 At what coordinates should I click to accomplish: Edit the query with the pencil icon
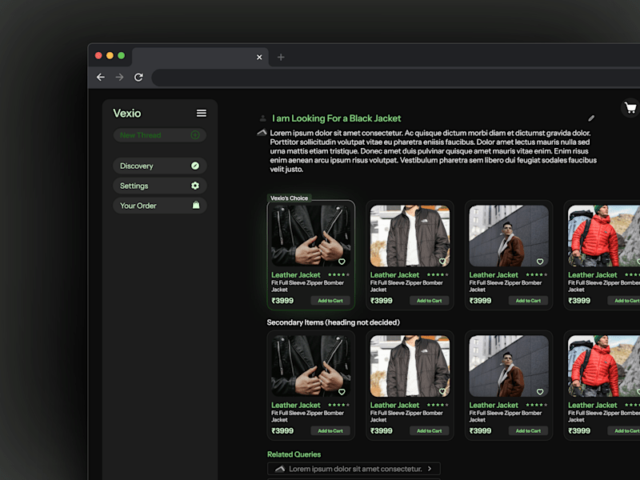click(x=591, y=118)
